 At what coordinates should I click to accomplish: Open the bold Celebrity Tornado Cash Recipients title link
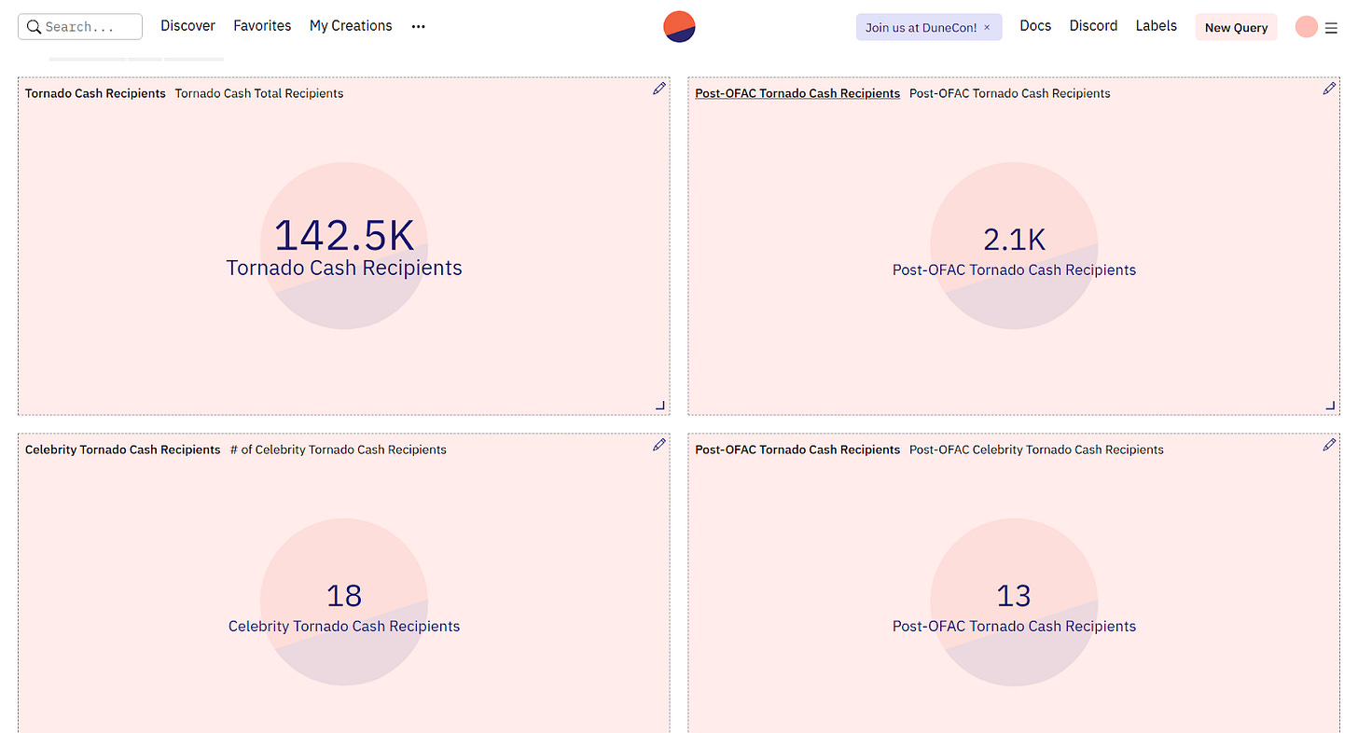(x=123, y=449)
